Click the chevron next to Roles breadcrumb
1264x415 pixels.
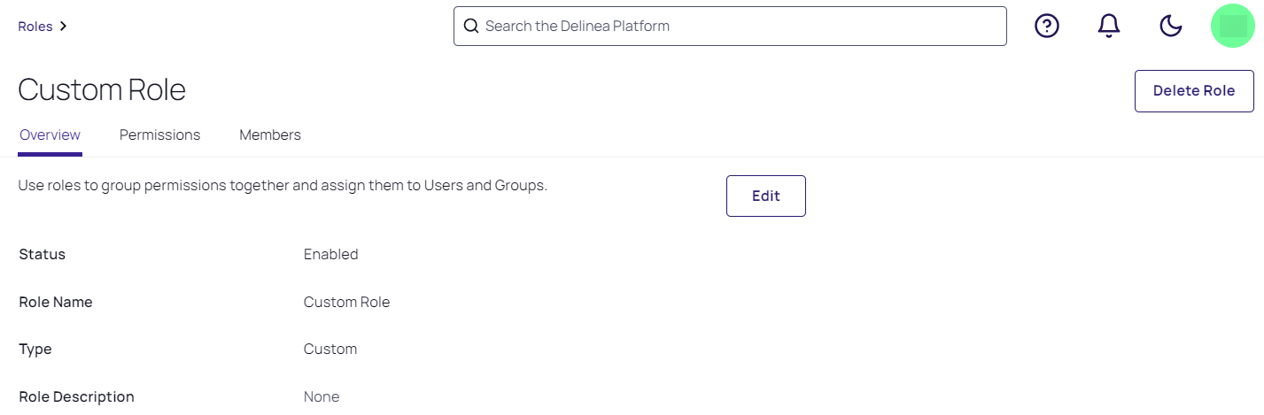(x=64, y=27)
